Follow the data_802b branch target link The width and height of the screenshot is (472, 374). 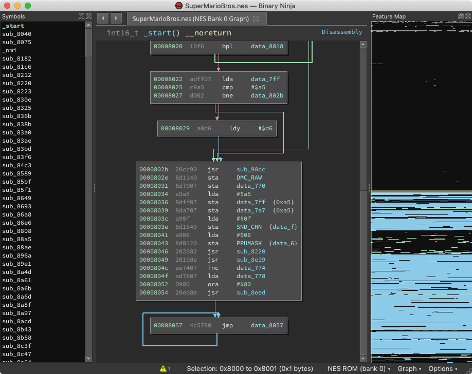coord(267,95)
